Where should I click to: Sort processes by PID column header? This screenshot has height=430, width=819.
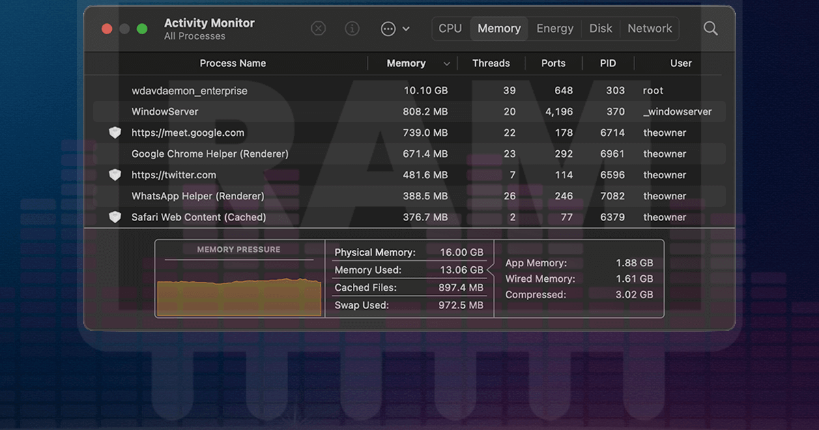point(607,63)
